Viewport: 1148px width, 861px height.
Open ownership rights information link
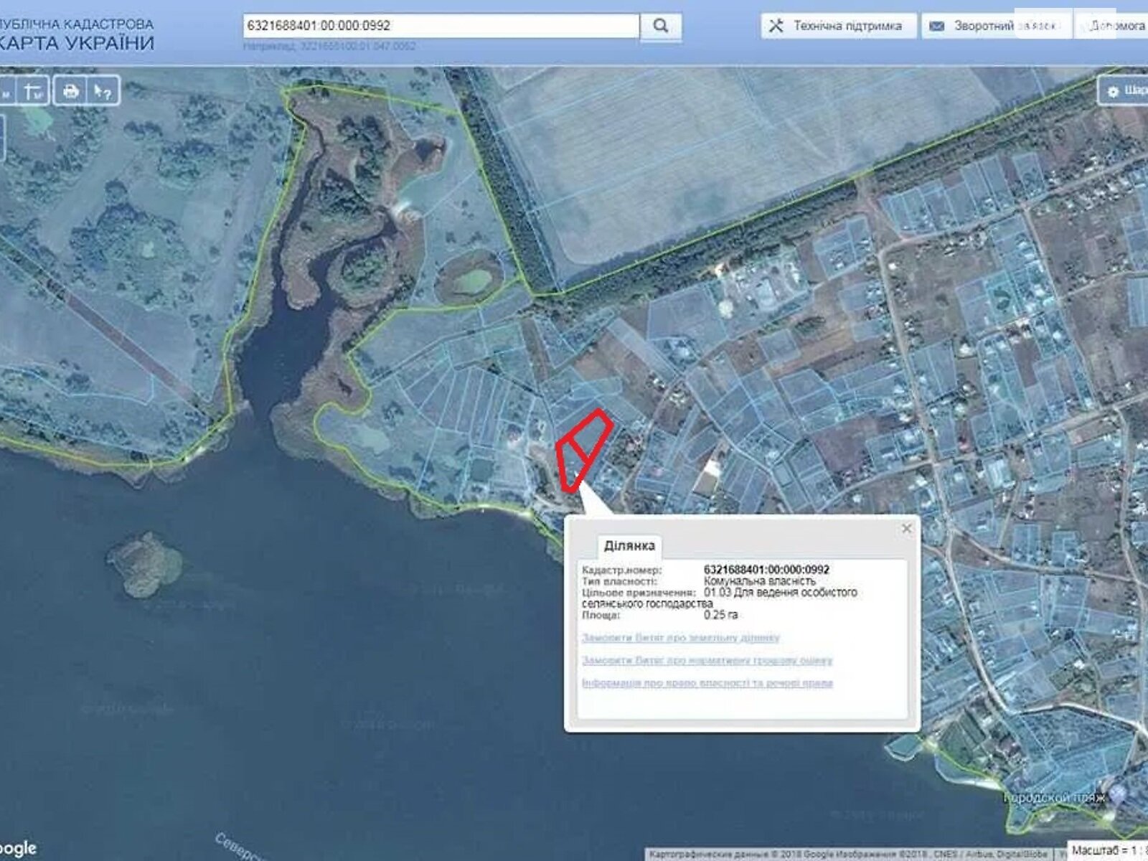pyautogui.click(x=707, y=683)
